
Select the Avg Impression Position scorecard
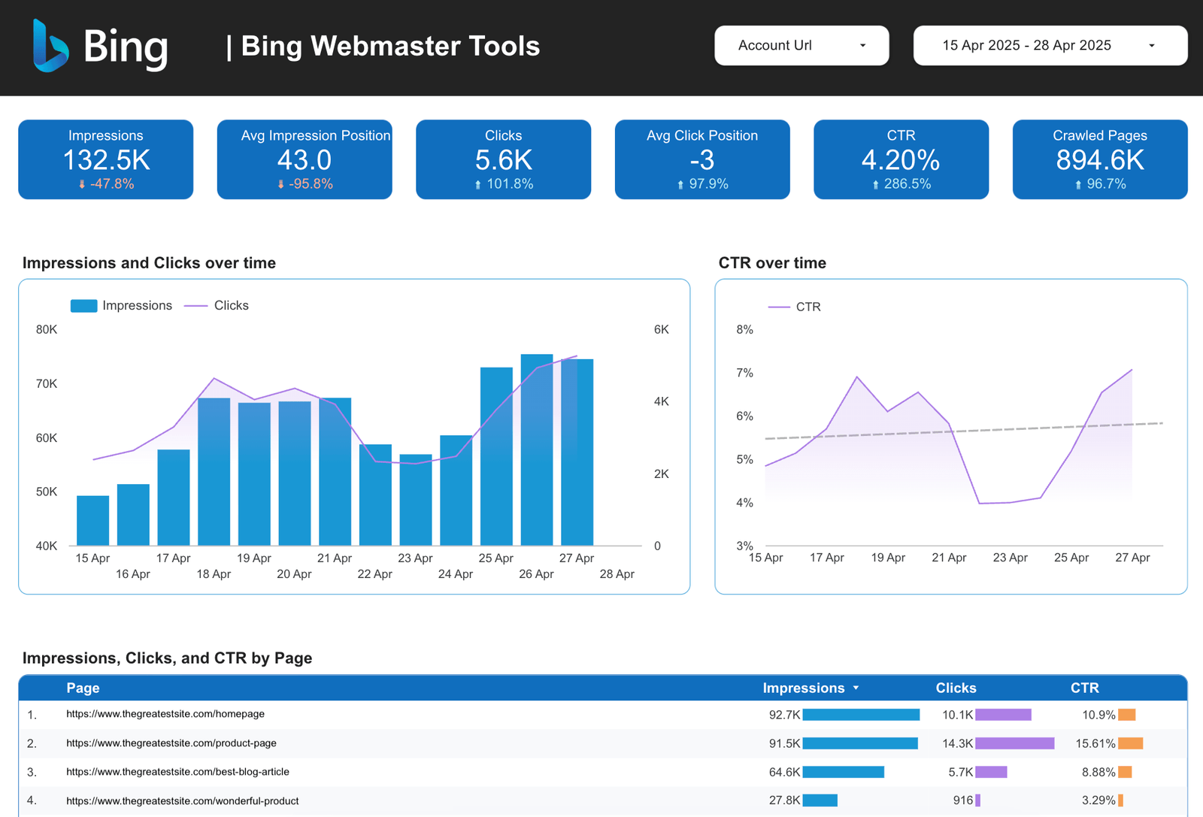click(305, 159)
